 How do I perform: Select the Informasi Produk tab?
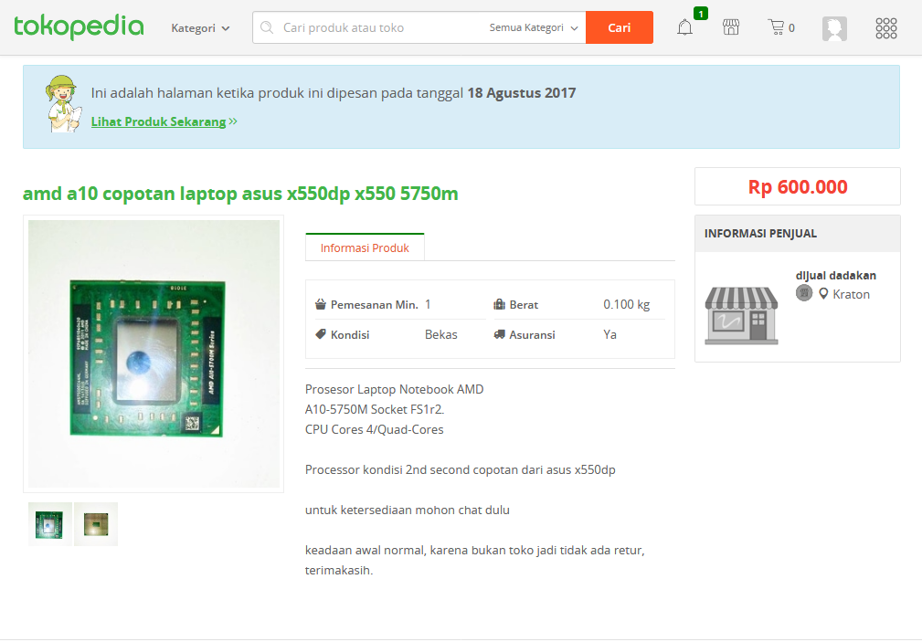tap(365, 247)
